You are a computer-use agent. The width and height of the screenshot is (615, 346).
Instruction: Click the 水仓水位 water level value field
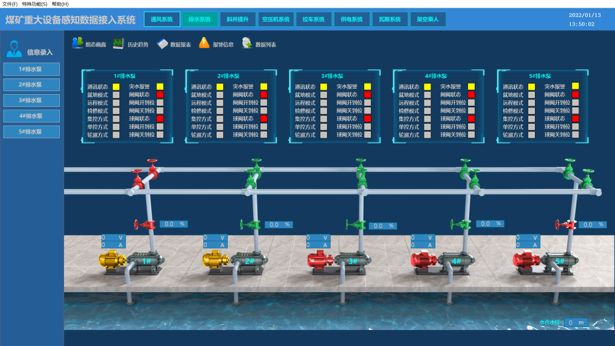tap(576, 323)
